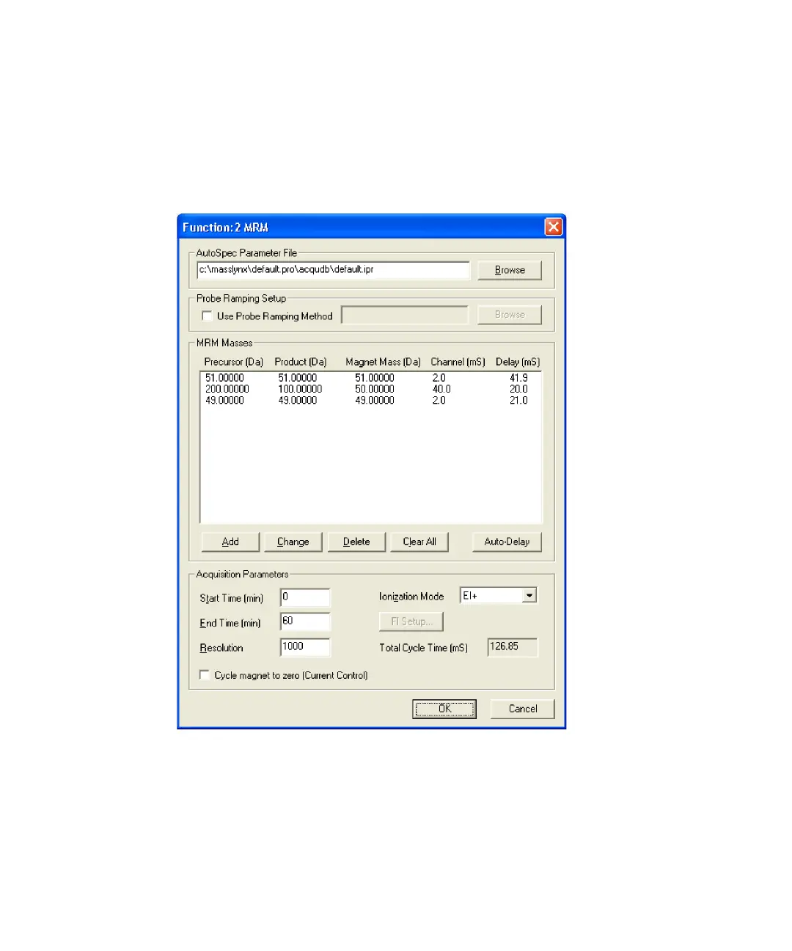Screen dimensions: 792x951
Task: Click channel value 40.0
Action: 441,389
